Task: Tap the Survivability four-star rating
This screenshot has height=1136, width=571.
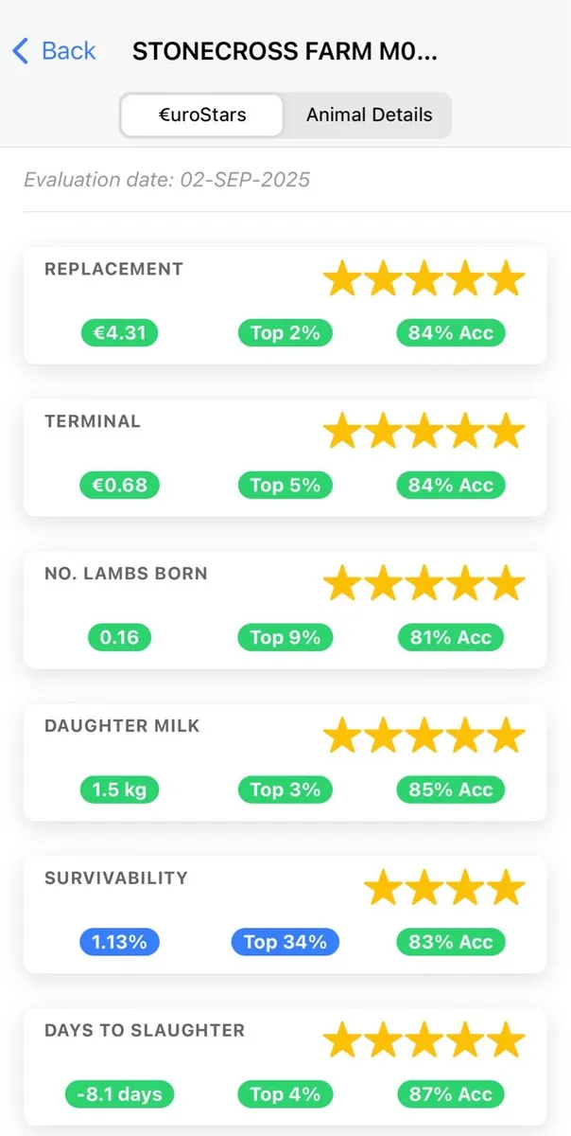Action: coord(444,888)
